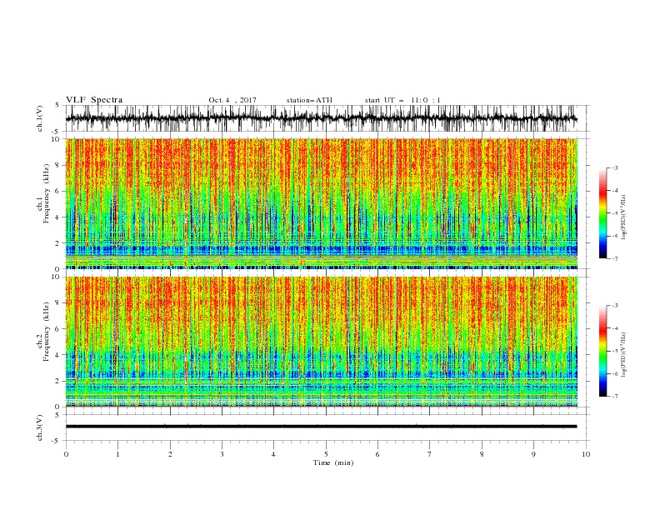This screenshot has width=660, height=510.
Task: Click inside the ch.1 spectrogram panel
Action: [x=322, y=203]
